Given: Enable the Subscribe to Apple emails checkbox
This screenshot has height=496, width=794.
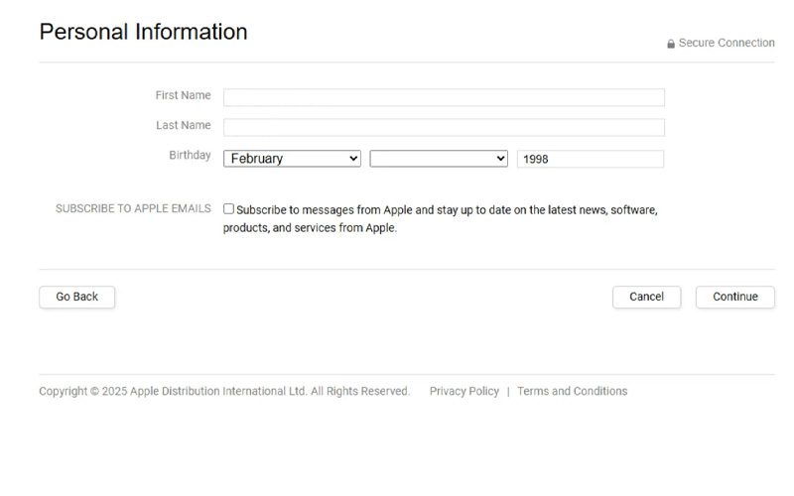Looking at the screenshot, I should 228,209.
